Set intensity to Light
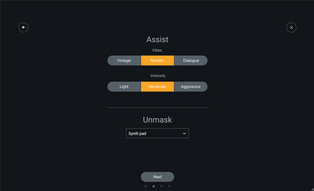Image resolution: width=314 pixels, height=191 pixels. pyautogui.click(x=124, y=87)
